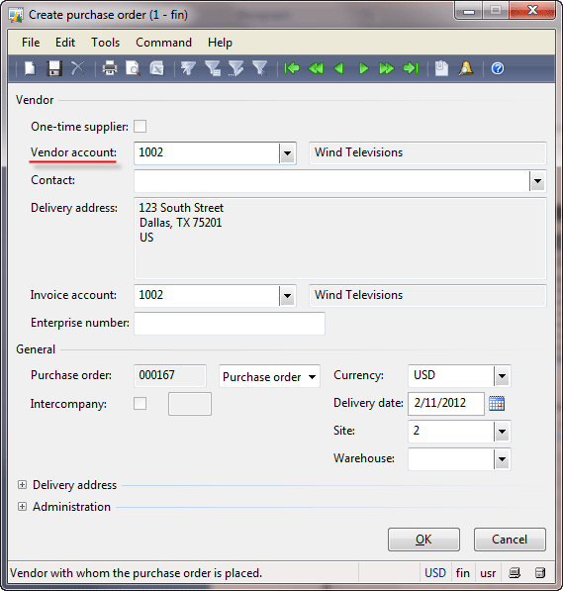Open the blue Help question icon
563x591 pixels.
click(x=498, y=68)
